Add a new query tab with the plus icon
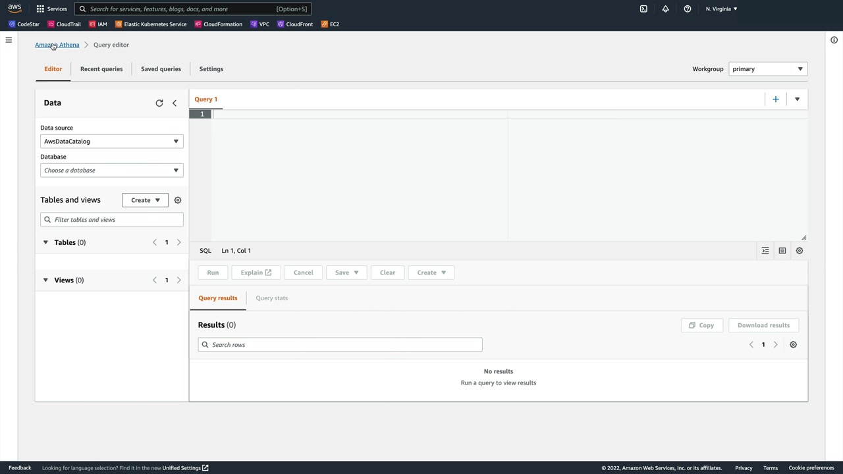This screenshot has width=843, height=474. coord(775,99)
